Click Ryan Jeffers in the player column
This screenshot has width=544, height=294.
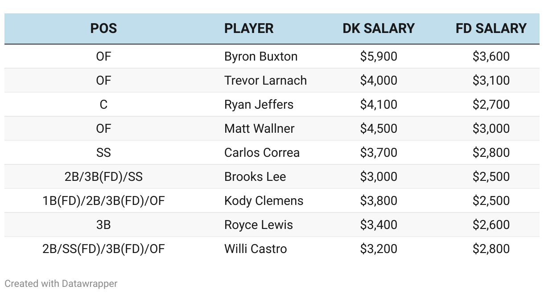pyautogui.click(x=259, y=105)
